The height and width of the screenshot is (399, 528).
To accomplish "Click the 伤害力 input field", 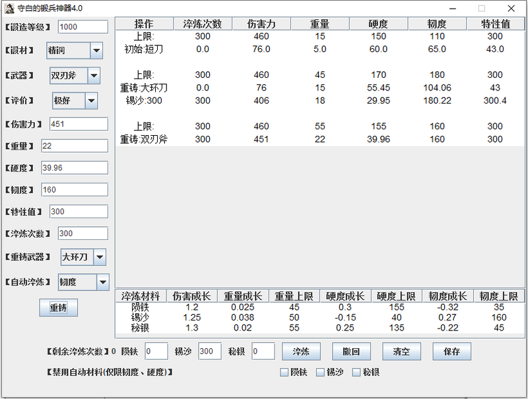I will (x=79, y=124).
